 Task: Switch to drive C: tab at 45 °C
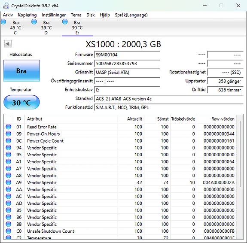pos(15,27)
